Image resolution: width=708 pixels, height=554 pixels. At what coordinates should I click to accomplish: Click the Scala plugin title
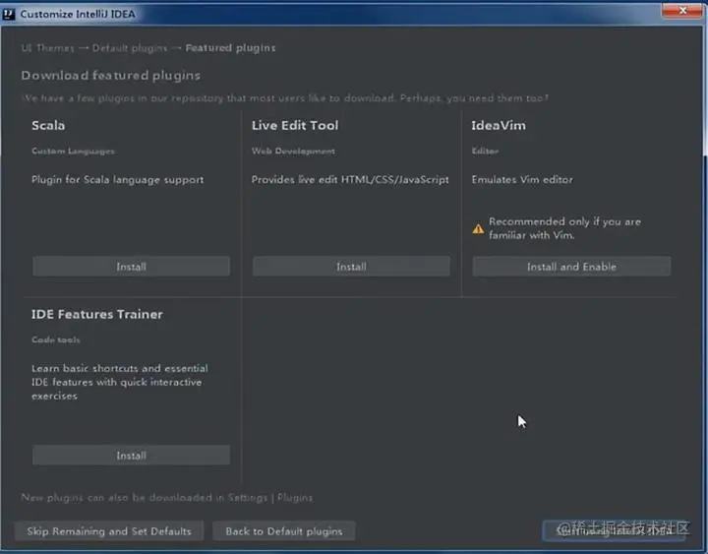pyautogui.click(x=48, y=125)
